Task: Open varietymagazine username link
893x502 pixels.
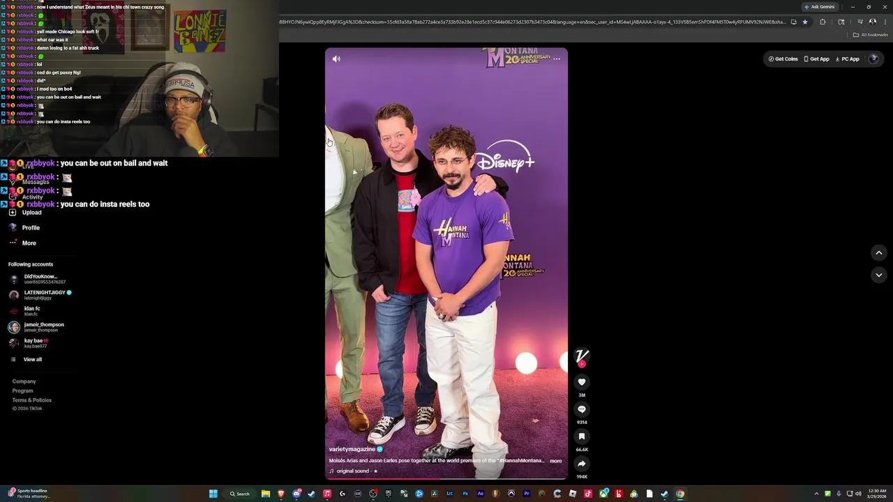Action: (x=352, y=450)
